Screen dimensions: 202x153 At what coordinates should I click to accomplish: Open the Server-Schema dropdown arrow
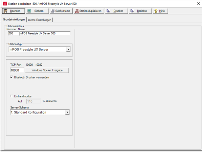click(x=67, y=112)
